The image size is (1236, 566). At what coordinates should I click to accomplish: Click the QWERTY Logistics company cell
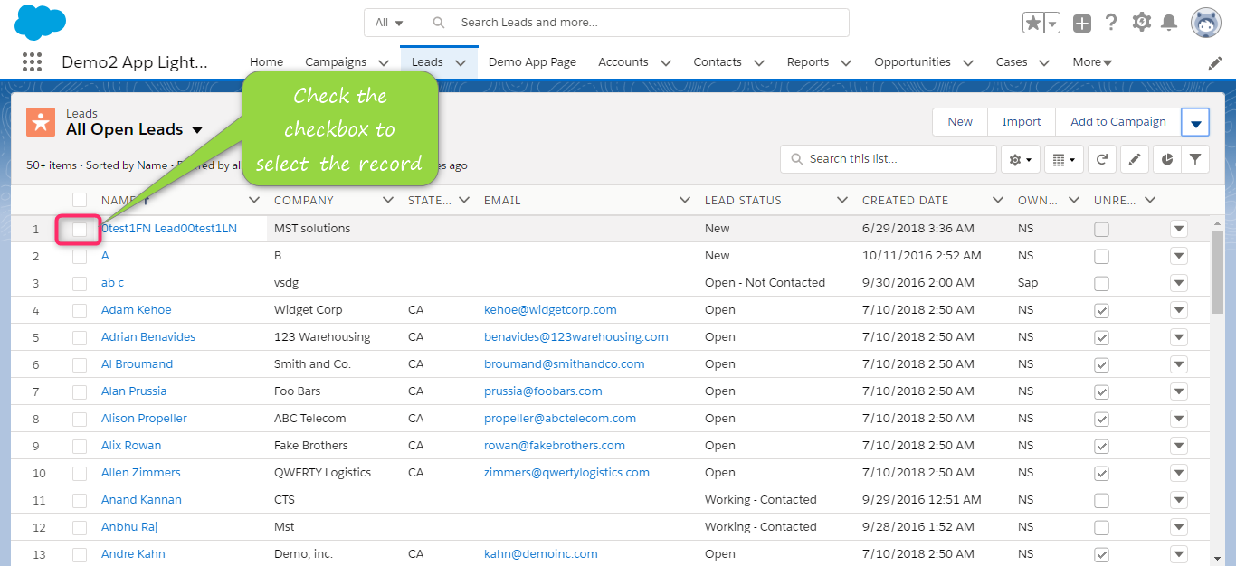tap(322, 473)
